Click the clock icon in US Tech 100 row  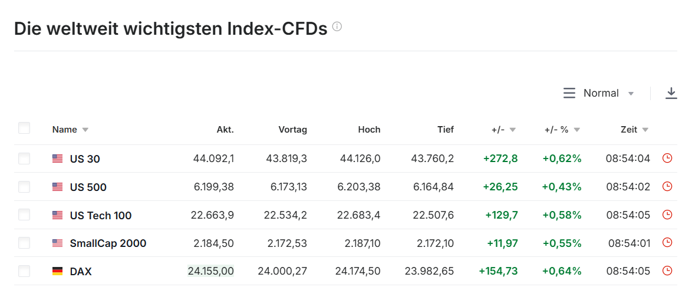667,215
